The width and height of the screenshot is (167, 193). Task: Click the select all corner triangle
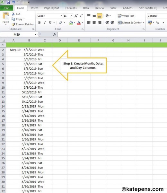[3, 40]
